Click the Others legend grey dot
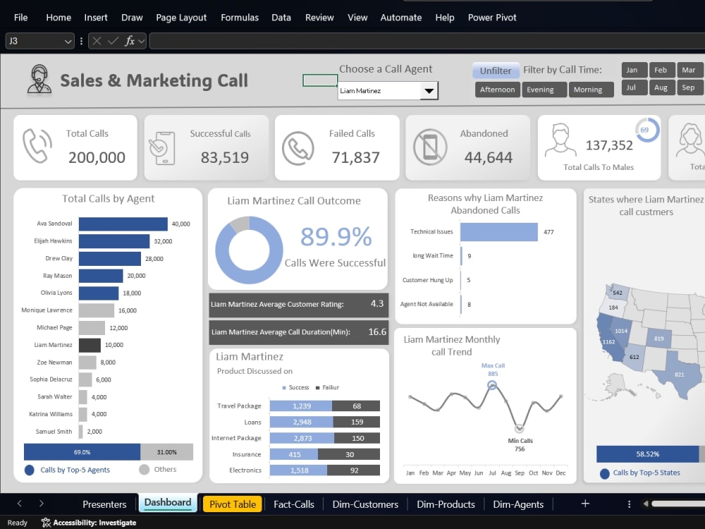The height and width of the screenshot is (529, 705). point(144,470)
